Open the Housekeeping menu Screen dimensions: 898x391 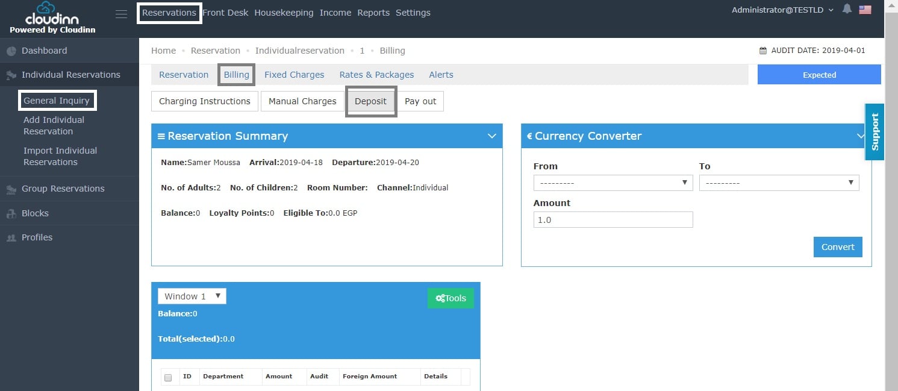(284, 13)
